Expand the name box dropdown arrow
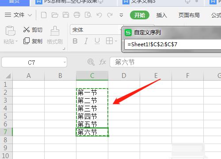 65,62
